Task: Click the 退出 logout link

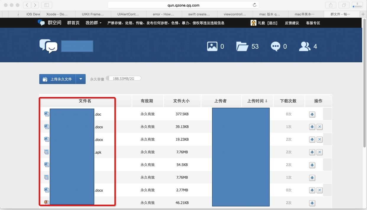Action: point(272,23)
